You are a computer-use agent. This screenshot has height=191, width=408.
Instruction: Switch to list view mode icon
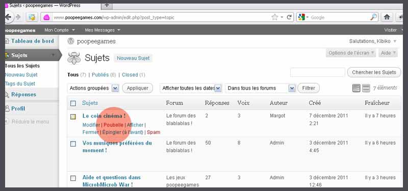click(x=356, y=88)
